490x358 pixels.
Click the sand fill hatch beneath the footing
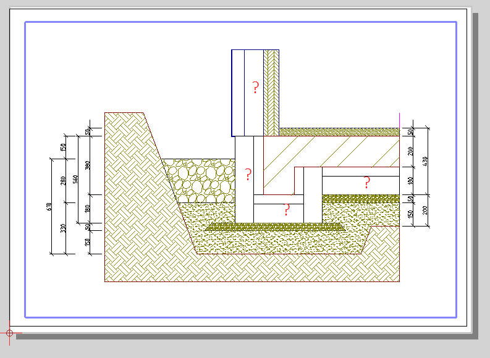(278, 242)
